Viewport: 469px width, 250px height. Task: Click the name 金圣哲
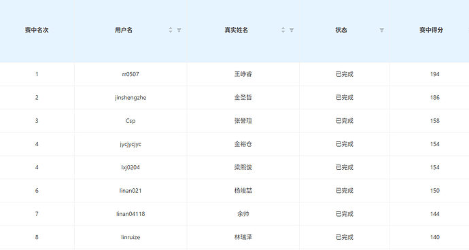coord(243,98)
